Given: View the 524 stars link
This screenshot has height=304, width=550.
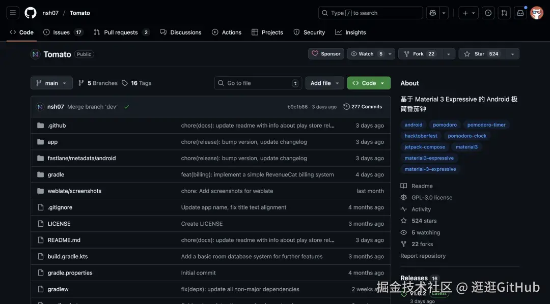Looking at the screenshot, I should click(419, 221).
